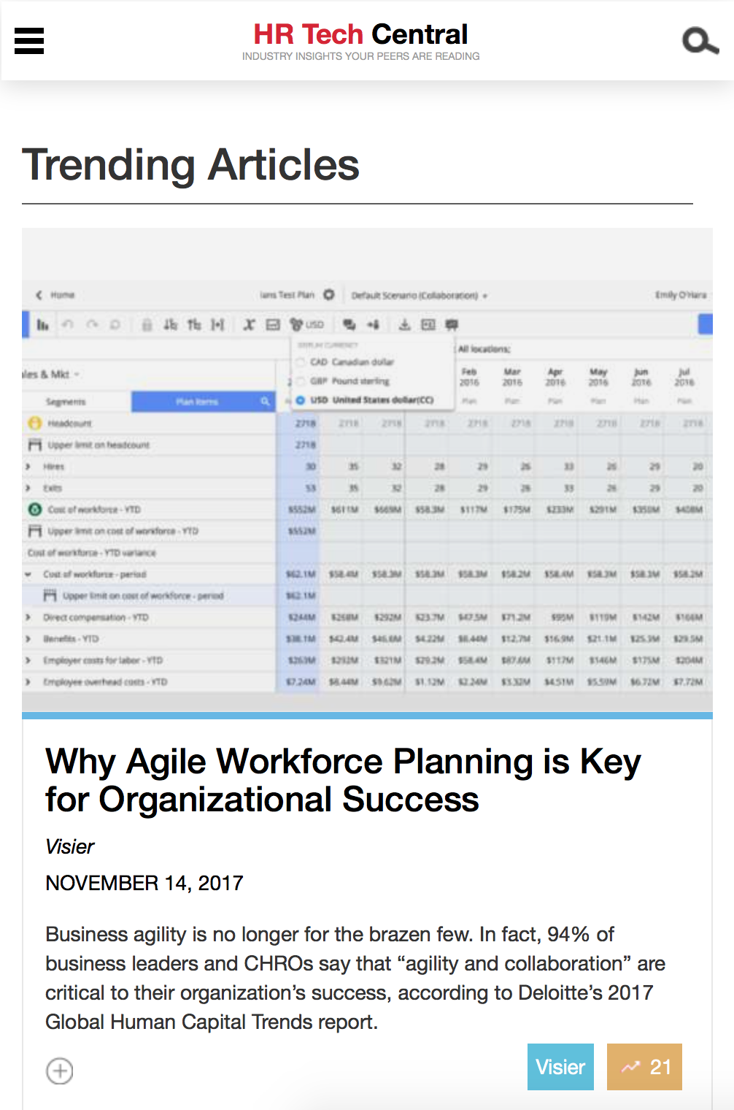Click the plus icon below the article summary
The image size is (734, 1110).
60,1071
